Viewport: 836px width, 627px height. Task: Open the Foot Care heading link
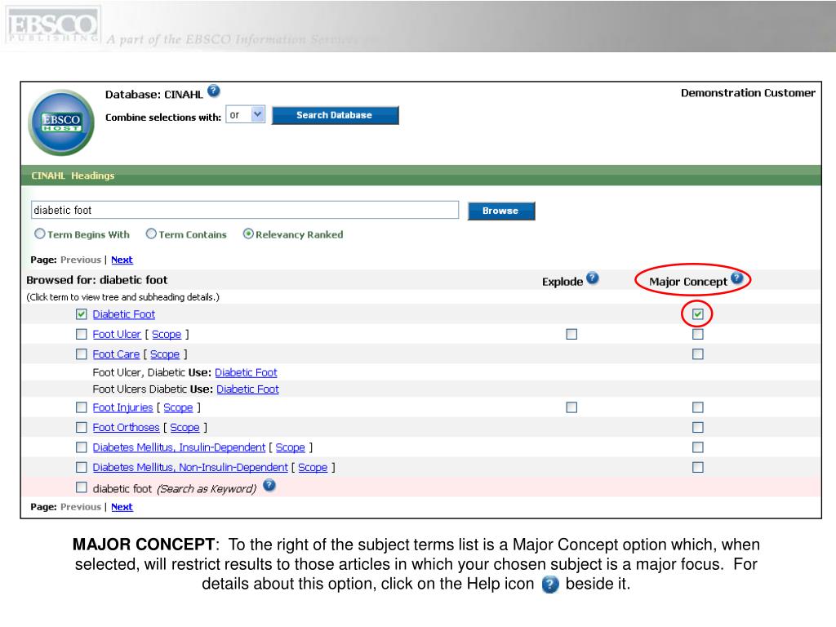point(116,354)
